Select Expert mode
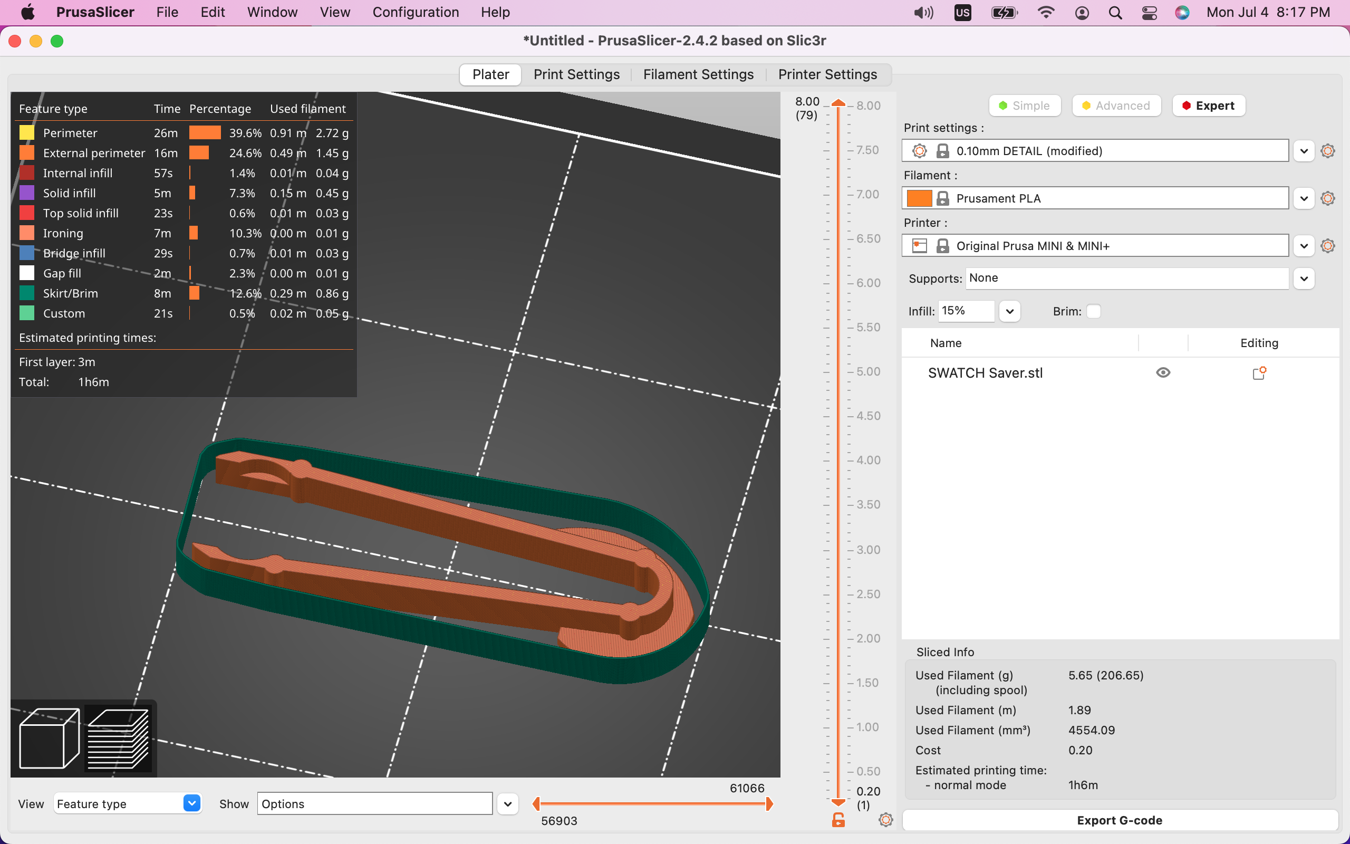The image size is (1350, 844). point(1208,105)
